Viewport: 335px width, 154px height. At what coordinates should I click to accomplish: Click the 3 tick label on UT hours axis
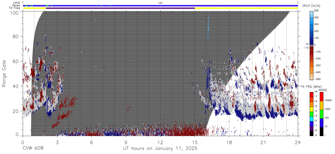click(57, 142)
